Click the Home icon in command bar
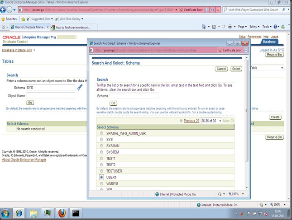This screenshot has height=220, width=292. (x=204, y=27)
